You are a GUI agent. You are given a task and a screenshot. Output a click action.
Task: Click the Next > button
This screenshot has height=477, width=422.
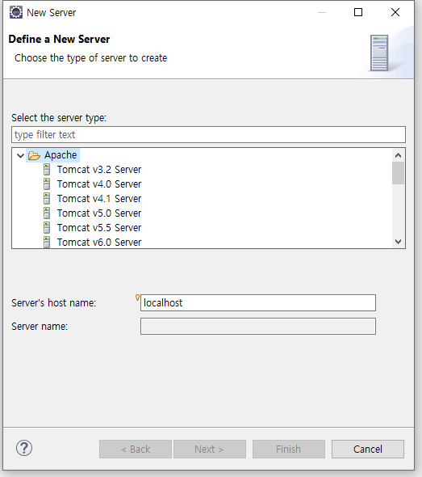pyautogui.click(x=210, y=449)
